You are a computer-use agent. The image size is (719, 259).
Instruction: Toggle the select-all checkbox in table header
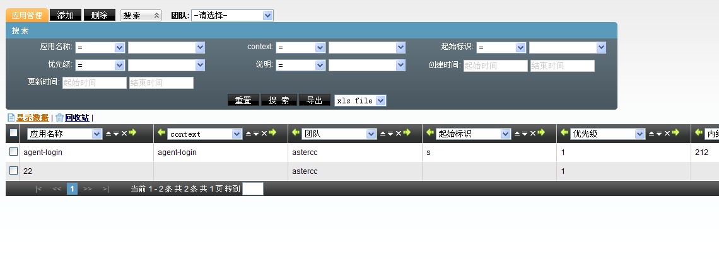(13, 133)
